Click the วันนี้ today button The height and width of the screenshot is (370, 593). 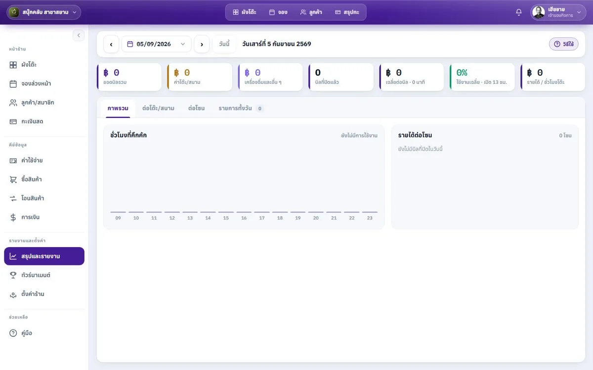coord(224,44)
